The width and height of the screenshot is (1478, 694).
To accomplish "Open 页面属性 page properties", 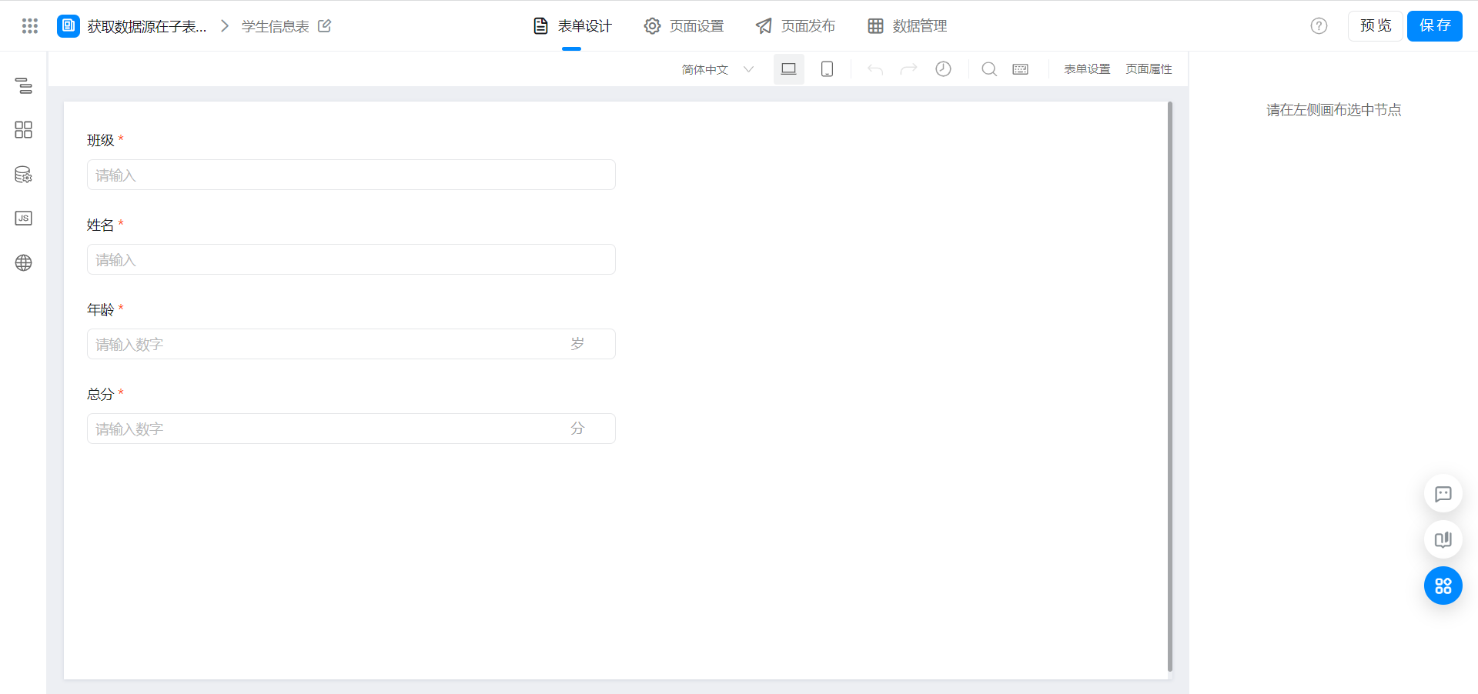I will pos(1149,69).
